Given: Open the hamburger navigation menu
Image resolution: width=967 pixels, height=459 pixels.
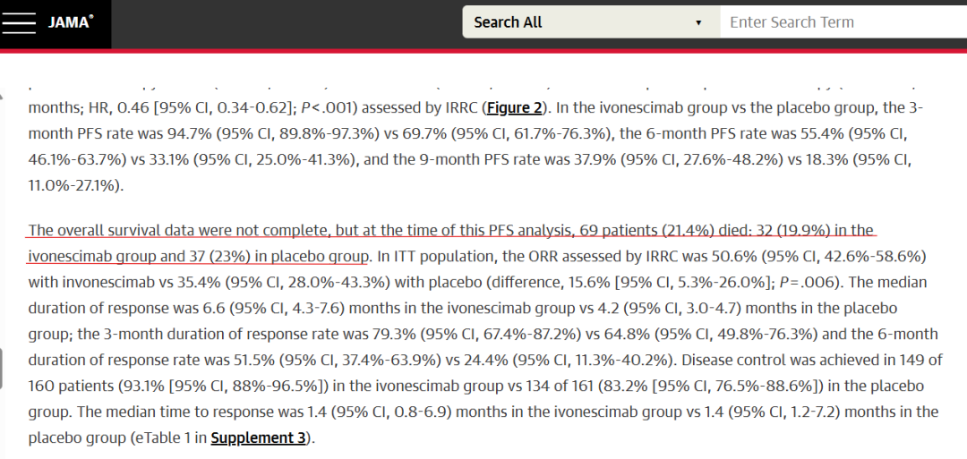Looking at the screenshot, I should point(19,22).
